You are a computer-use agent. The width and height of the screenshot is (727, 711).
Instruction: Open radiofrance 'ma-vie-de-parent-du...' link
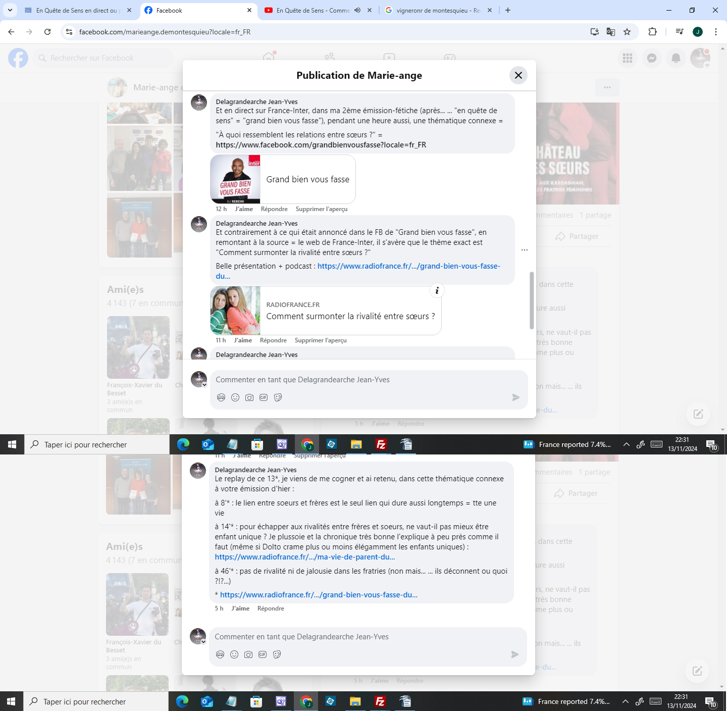(305, 557)
